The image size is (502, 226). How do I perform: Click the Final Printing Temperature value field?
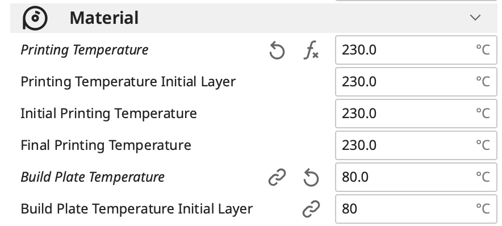point(416,145)
